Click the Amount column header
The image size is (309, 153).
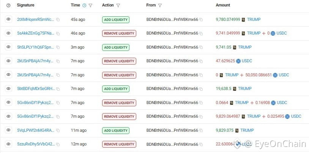(223, 5)
